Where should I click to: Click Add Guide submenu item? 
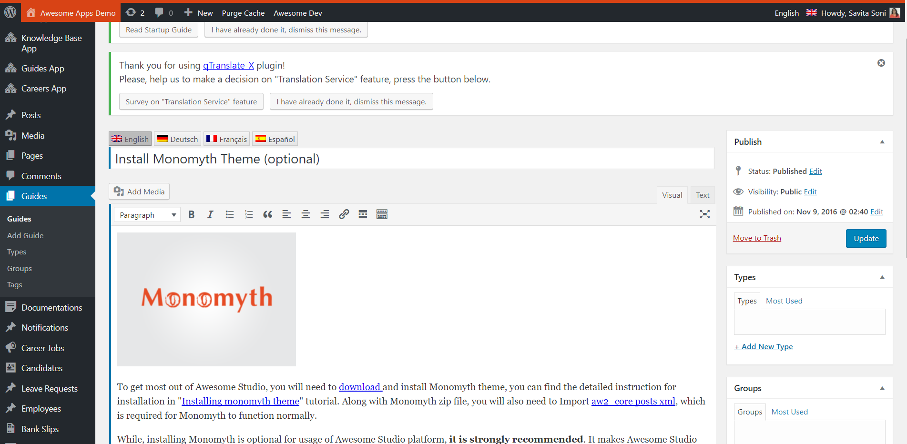tap(25, 235)
